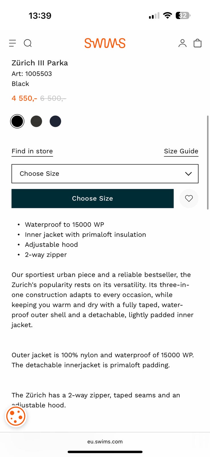Viewport: 210px width, 457px height.
Task: Open the shopping bag icon
Action: 197,43
